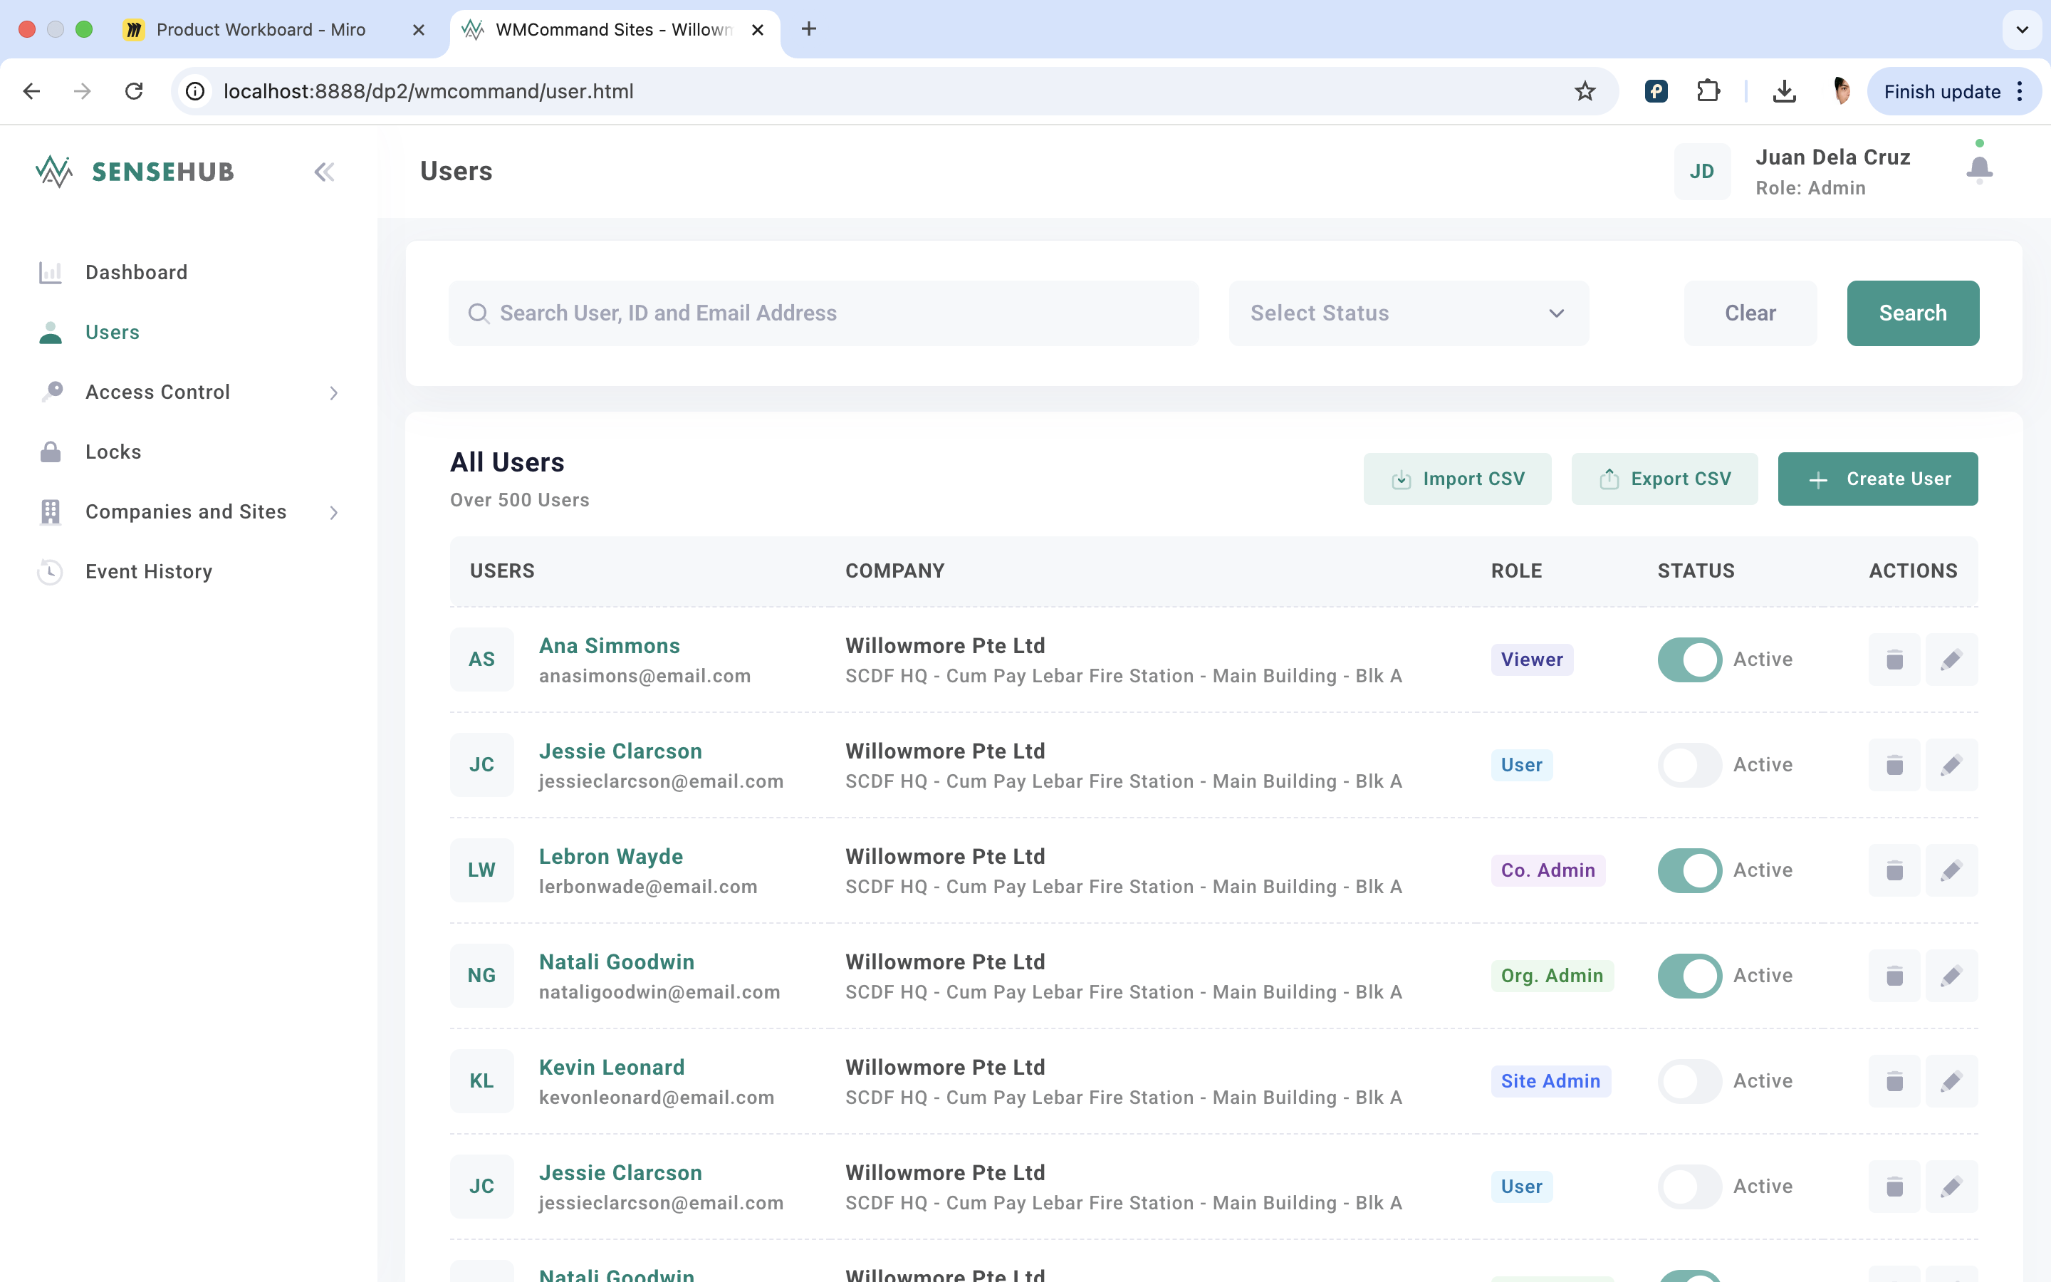Delete Ana Simmons with trash icon
This screenshot has width=2051, height=1282.
pos(1894,660)
